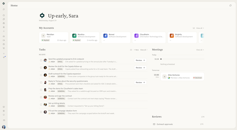Open the Alba Ventures meeting card
The height and width of the screenshot is (130, 237).
[182, 77]
